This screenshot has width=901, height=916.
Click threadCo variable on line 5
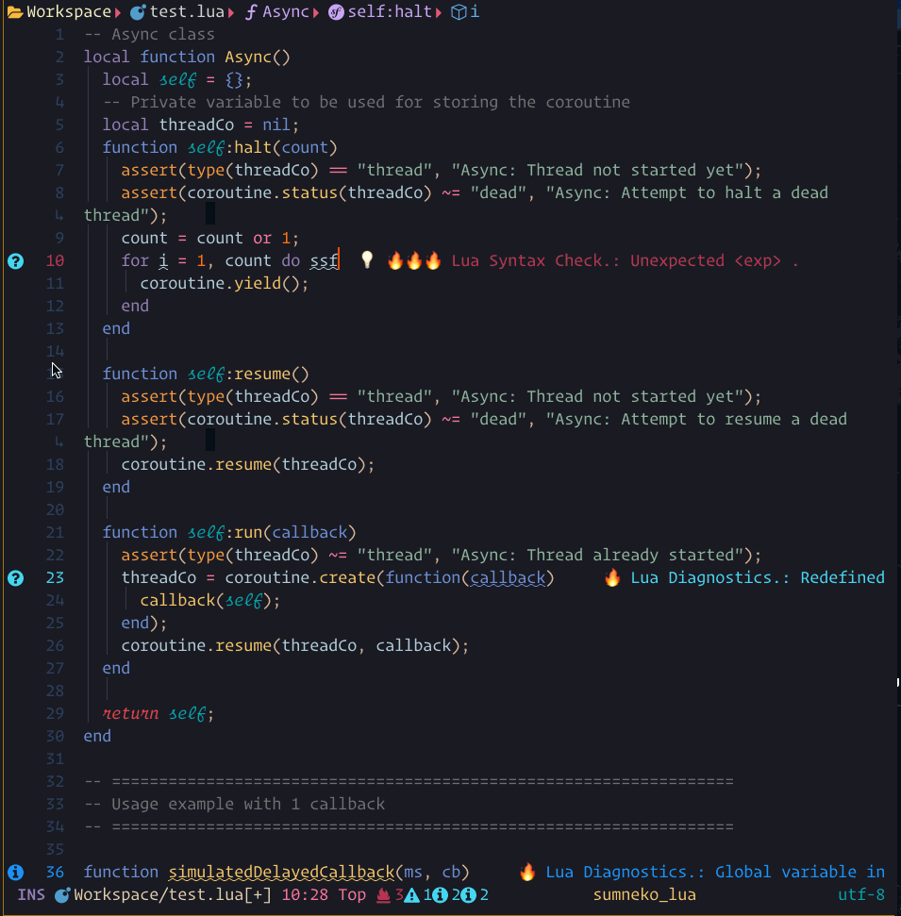coord(196,125)
